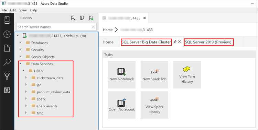Switch to the dashboard Home tab
This screenshot has height=130, width=258.
point(108,42)
